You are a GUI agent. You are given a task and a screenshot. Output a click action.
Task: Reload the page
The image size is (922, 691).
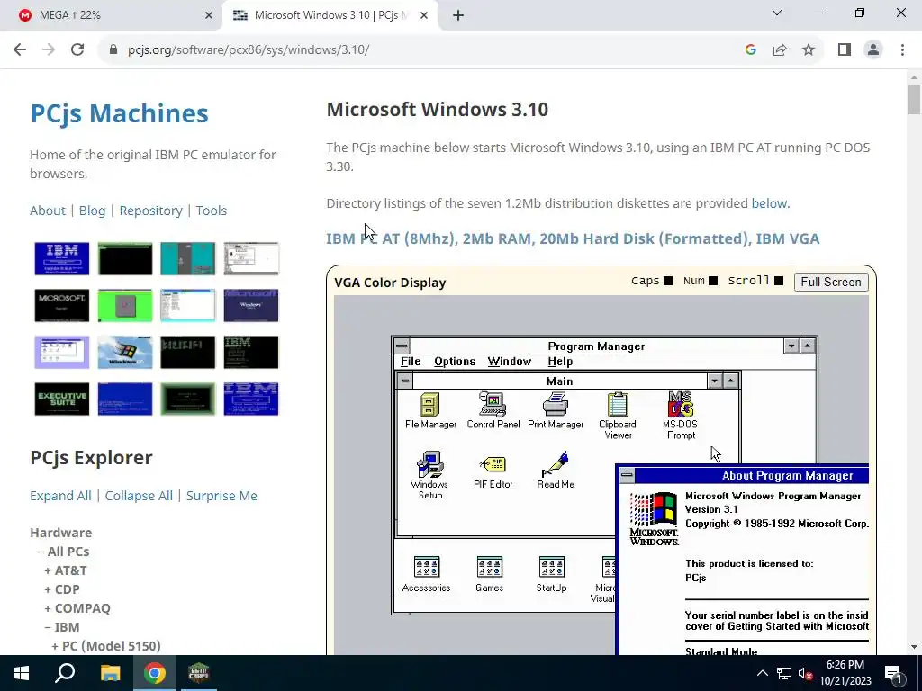tap(77, 50)
